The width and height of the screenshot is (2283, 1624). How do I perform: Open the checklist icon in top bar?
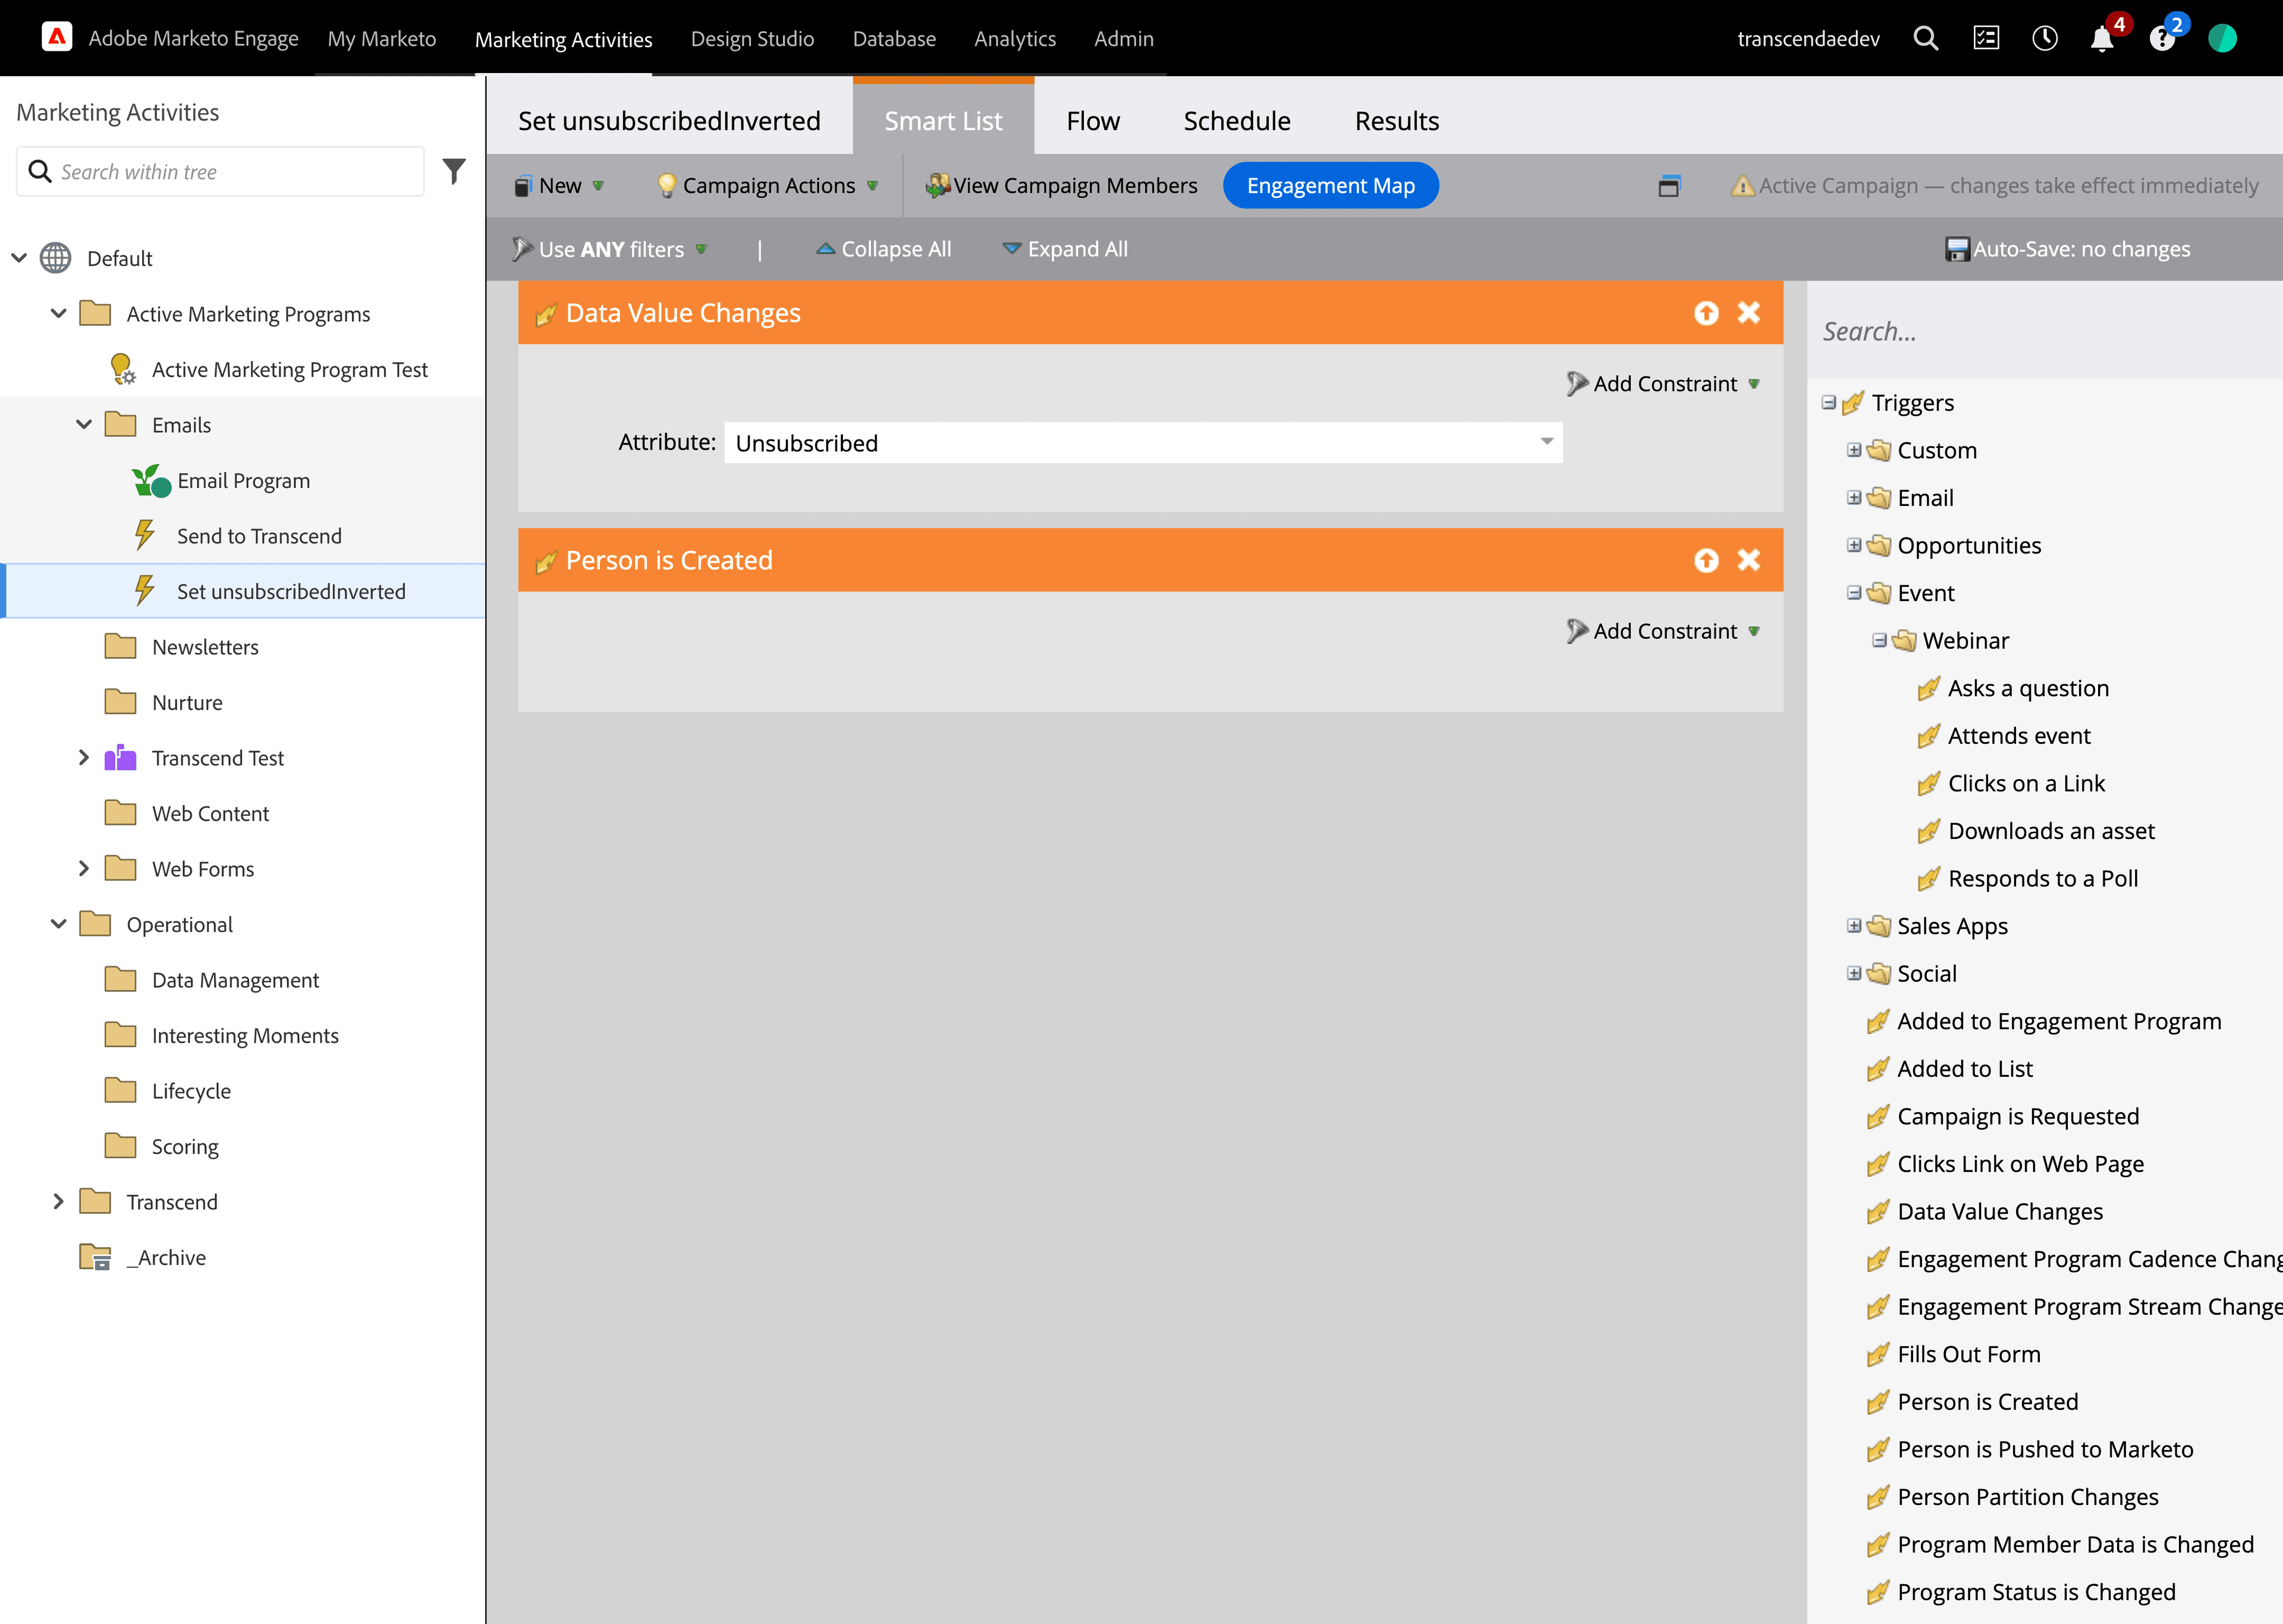click(x=1985, y=39)
